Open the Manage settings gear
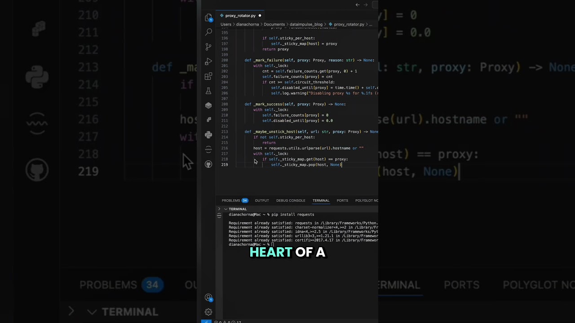The width and height of the screenshot is (575, 323). click(x=208, y=312)
